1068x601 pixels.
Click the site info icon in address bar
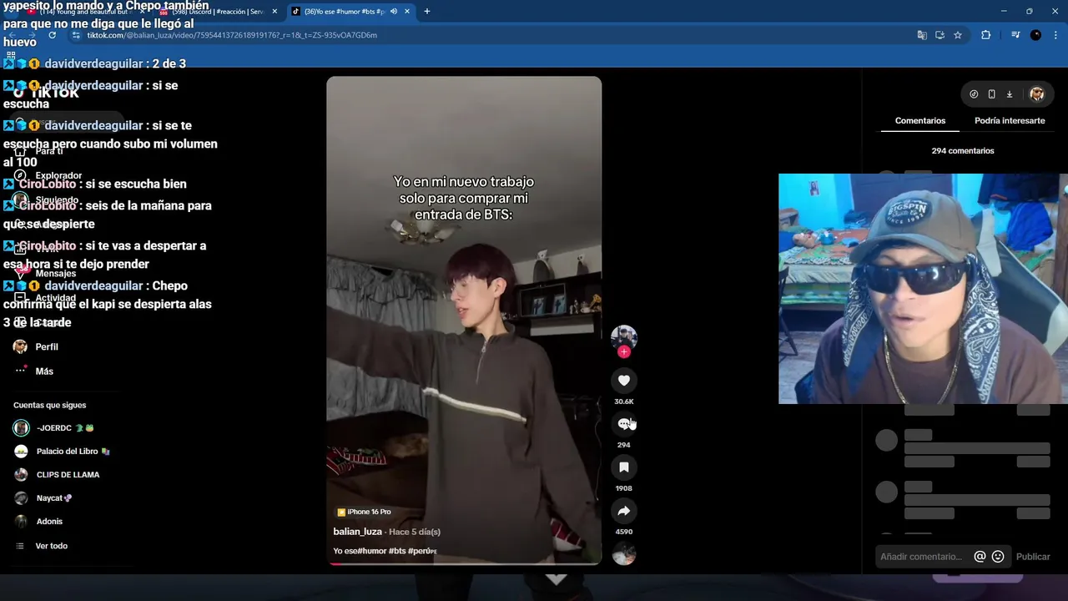pos(76,35)
